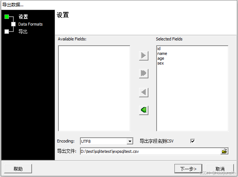Open the Encoding UTF8 dropdown
Image resolution: width=238 pixels, height=177 pixels.
(x=130, y=141)
